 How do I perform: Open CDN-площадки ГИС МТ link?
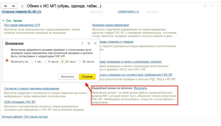click(20, 102)
